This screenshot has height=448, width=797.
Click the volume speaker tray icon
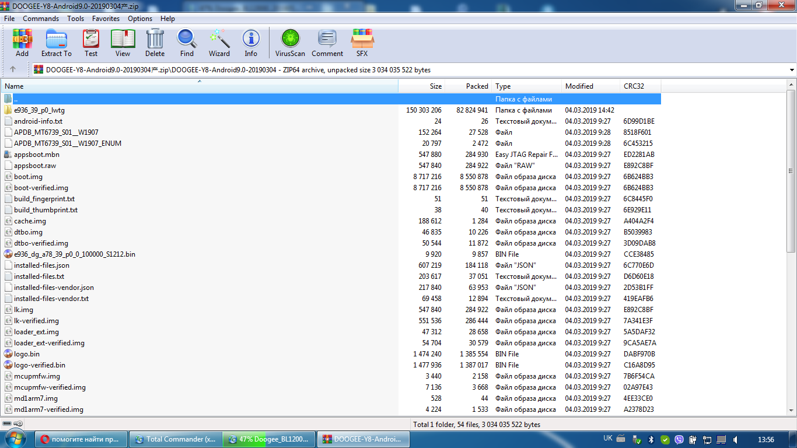(x=735, y=439)
